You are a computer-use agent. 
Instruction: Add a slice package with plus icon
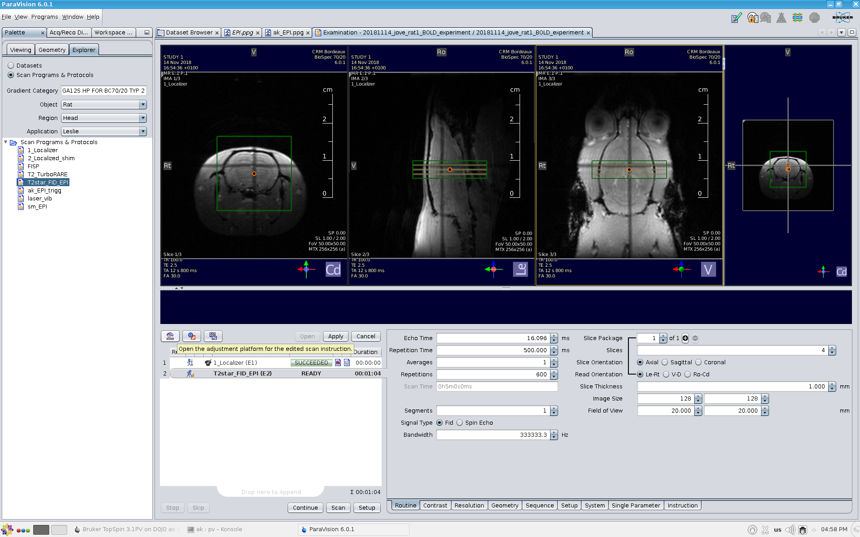(x=685, y=338)
